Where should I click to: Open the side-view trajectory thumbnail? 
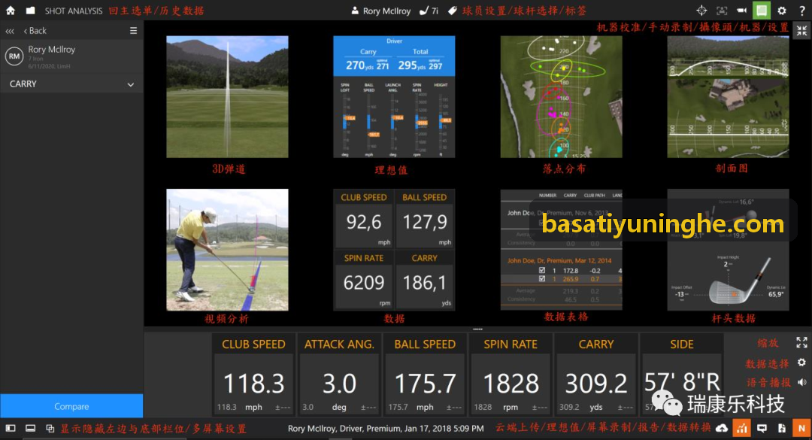(x=728, y=96)
